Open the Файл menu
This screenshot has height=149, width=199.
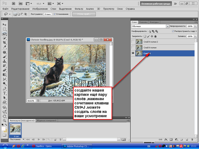(5, 9)
